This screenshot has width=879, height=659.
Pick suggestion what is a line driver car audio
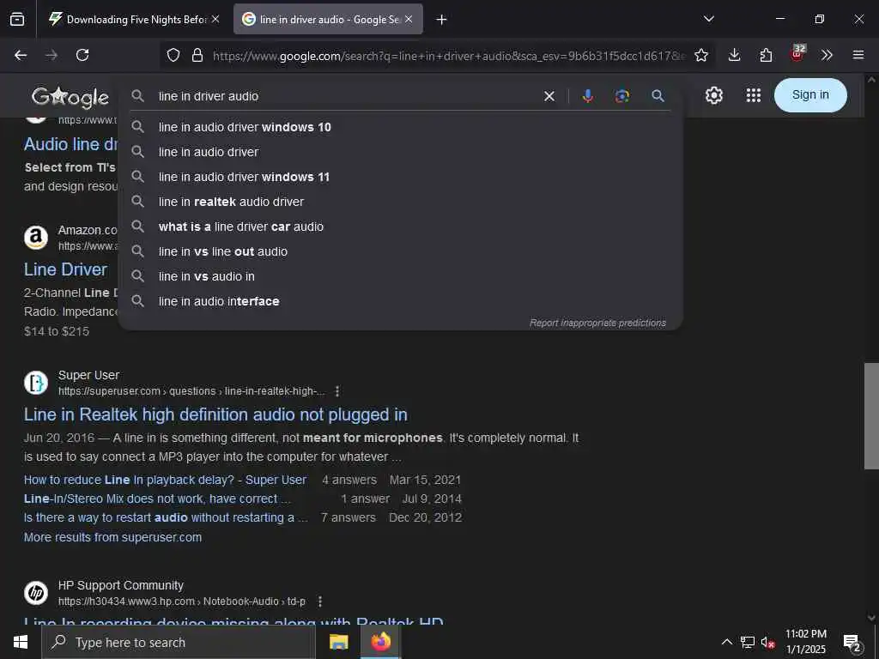[400, 227]
